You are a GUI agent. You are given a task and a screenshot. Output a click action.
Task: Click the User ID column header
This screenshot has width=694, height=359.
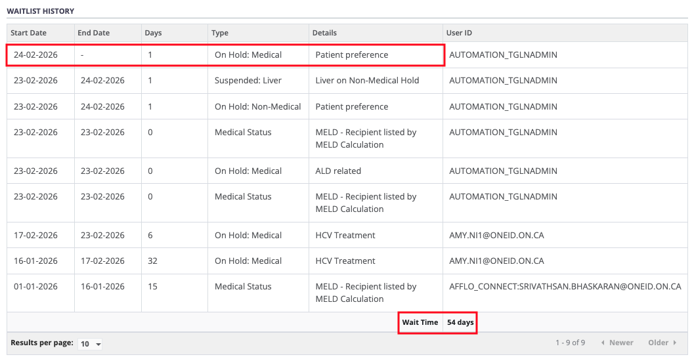point(459,33)
